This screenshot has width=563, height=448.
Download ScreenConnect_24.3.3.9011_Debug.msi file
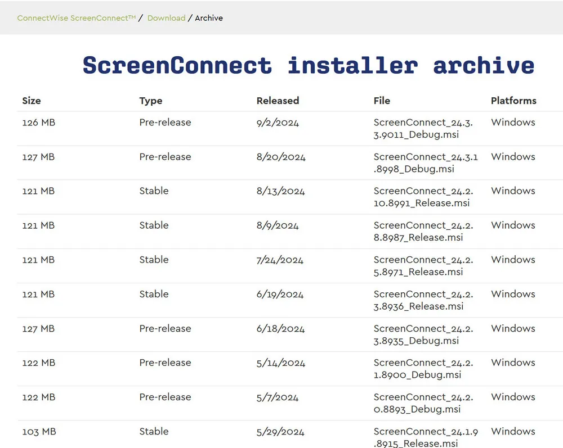(423, 128)
